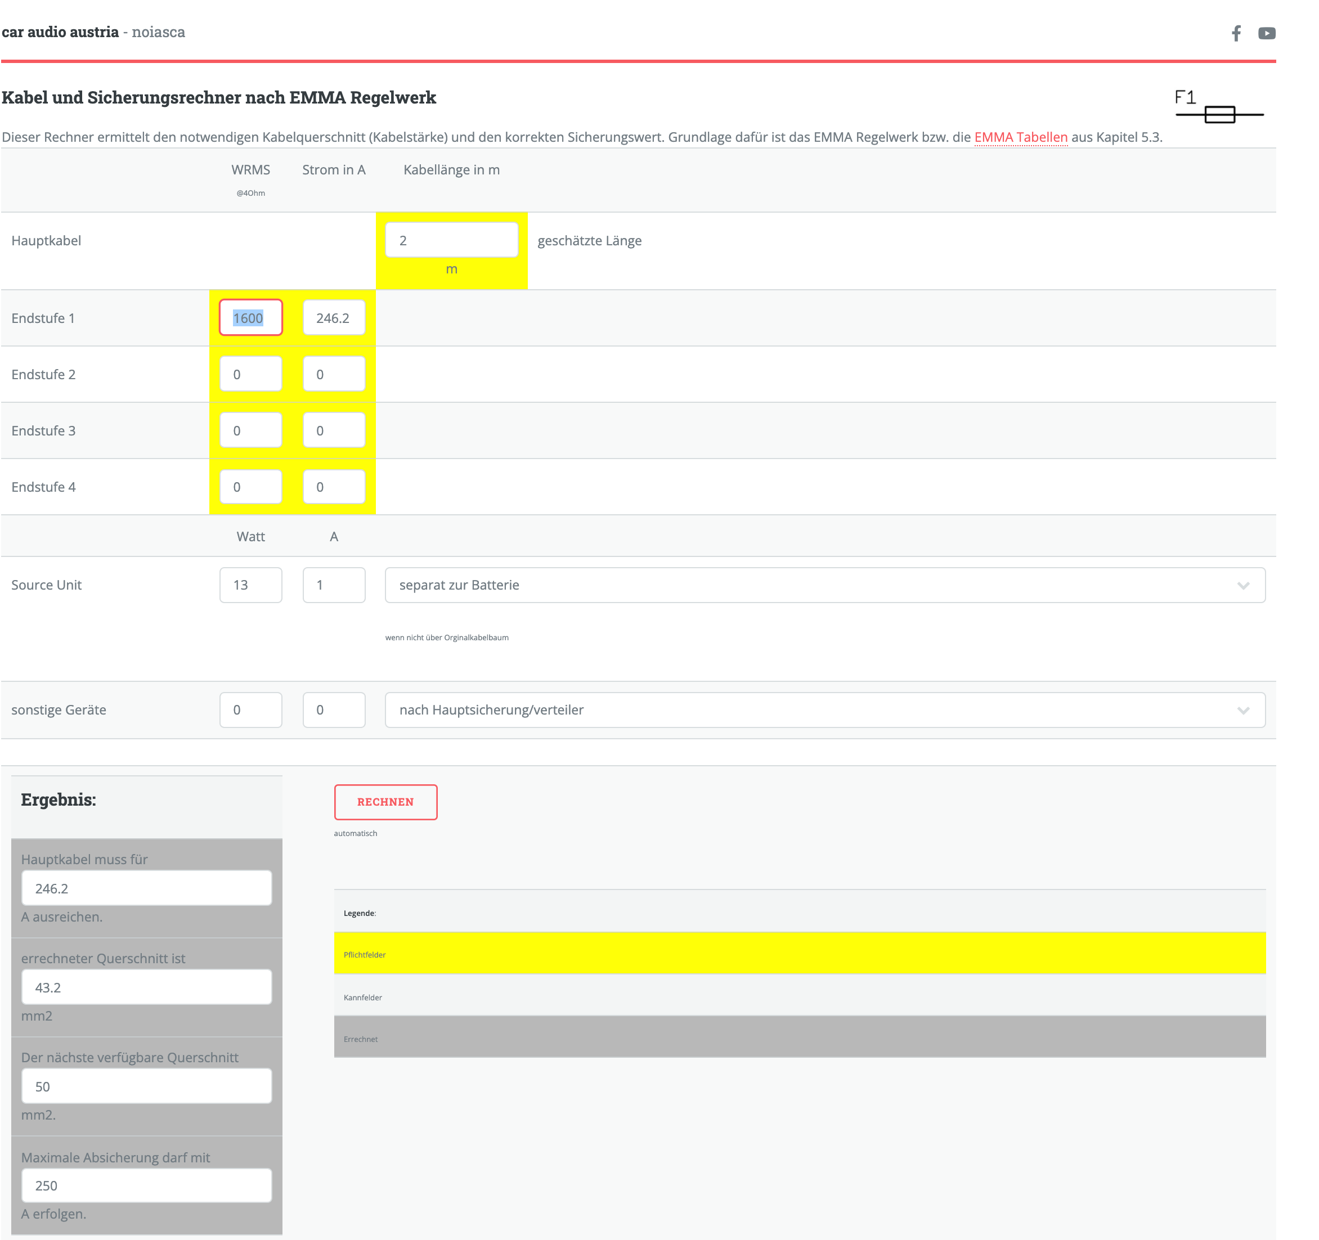Select the Endstufe 2 WRMS input
The height and width of the screenshot is (1240, 1319).
click(251, 374)
